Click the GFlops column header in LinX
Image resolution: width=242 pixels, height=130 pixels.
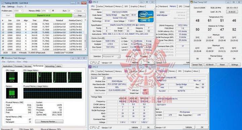coord(46,20)
